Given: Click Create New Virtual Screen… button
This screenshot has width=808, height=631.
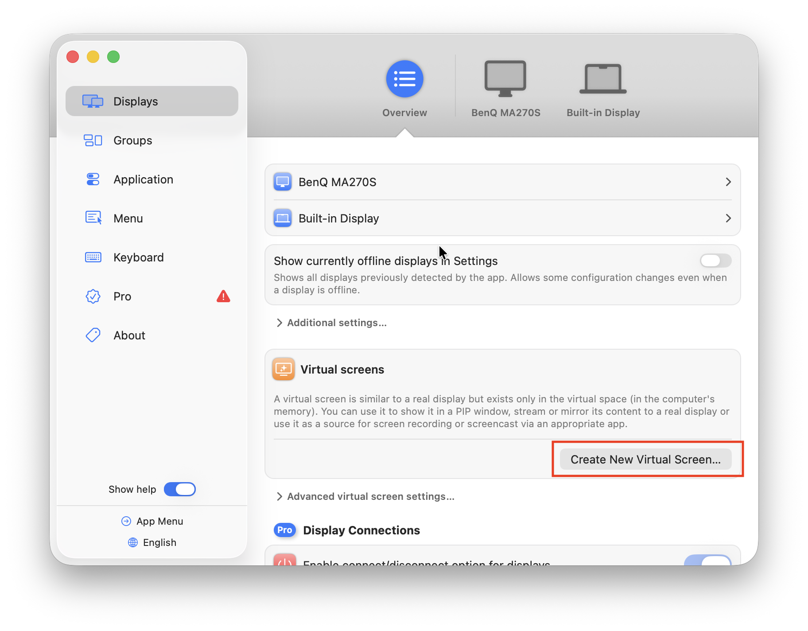Looking at the screenshot, I should pyautogui.click(x=645, y=459).
